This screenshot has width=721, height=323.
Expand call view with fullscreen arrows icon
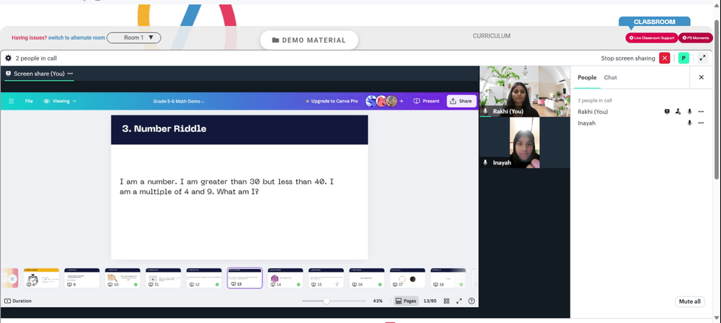pyautogui.click(x=702, y=58)
